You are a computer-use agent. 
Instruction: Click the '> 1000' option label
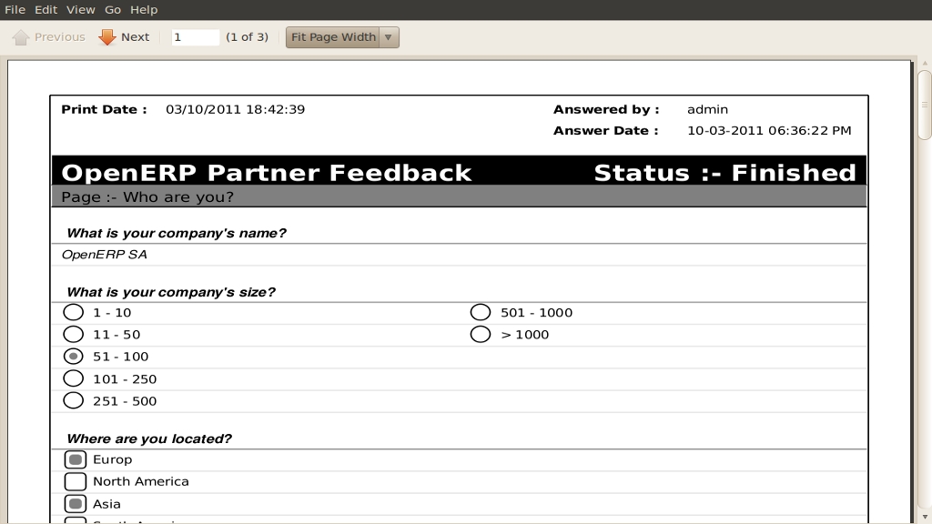(525, 335)
